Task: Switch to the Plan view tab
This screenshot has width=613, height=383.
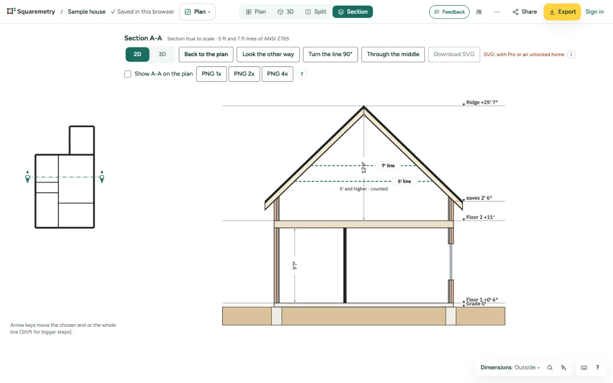Action: [255, 12]
